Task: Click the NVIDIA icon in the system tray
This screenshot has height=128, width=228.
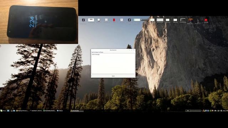Action: (x=210, y=111)
